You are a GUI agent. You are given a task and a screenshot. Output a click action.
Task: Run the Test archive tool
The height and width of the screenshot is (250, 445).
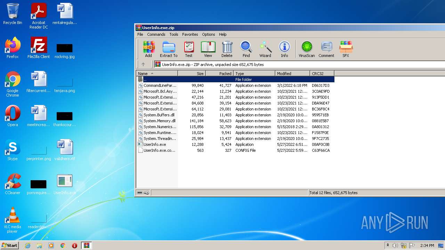point(189,49)
